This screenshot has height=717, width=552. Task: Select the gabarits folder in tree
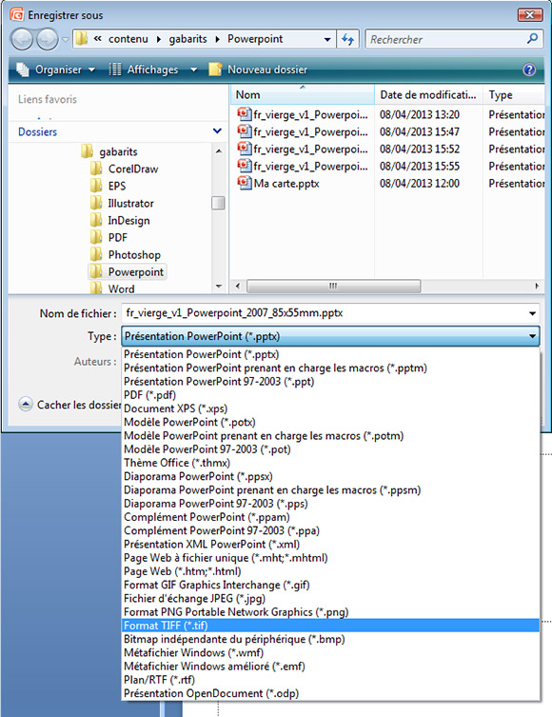[109, 151]
